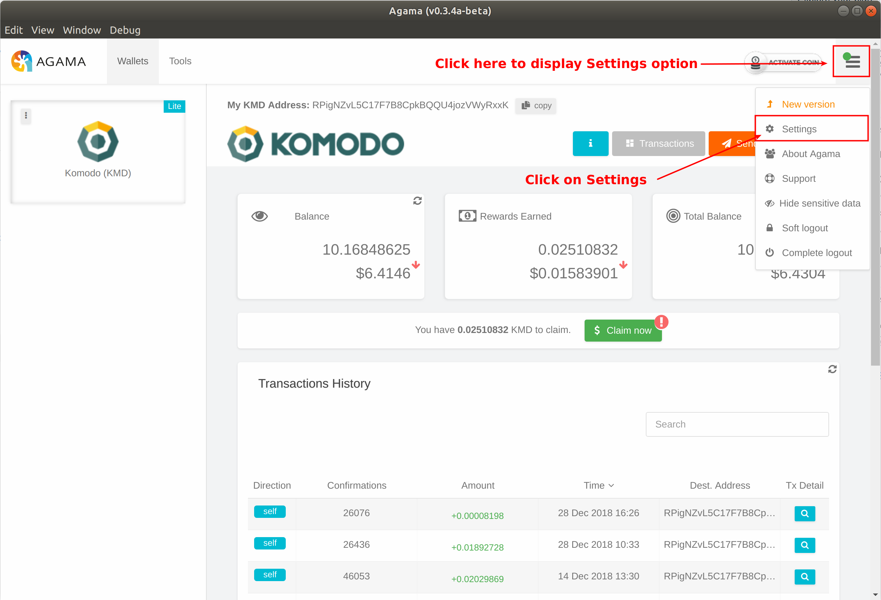
Task: Switch to the Tools tab
Action: point(180,61)
